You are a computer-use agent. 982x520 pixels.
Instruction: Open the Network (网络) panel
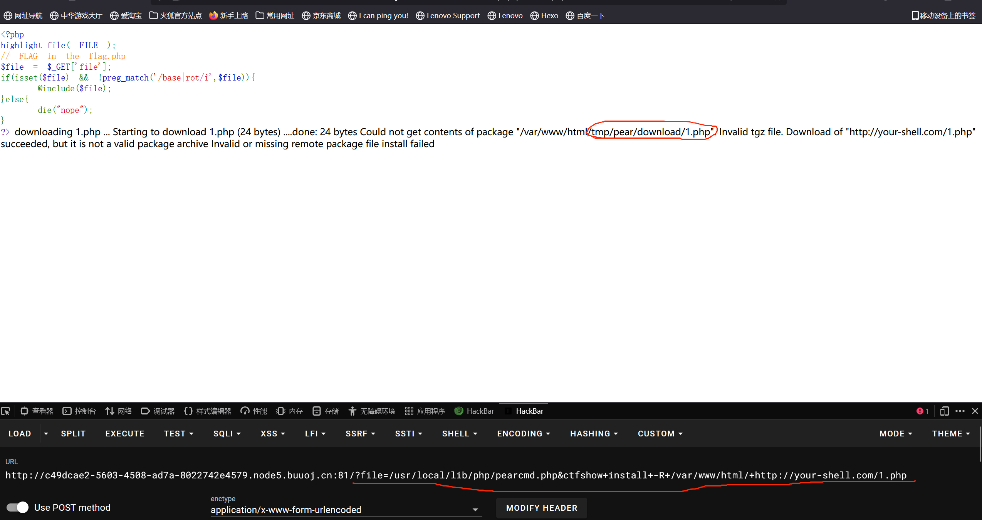[x=119, y=411]
